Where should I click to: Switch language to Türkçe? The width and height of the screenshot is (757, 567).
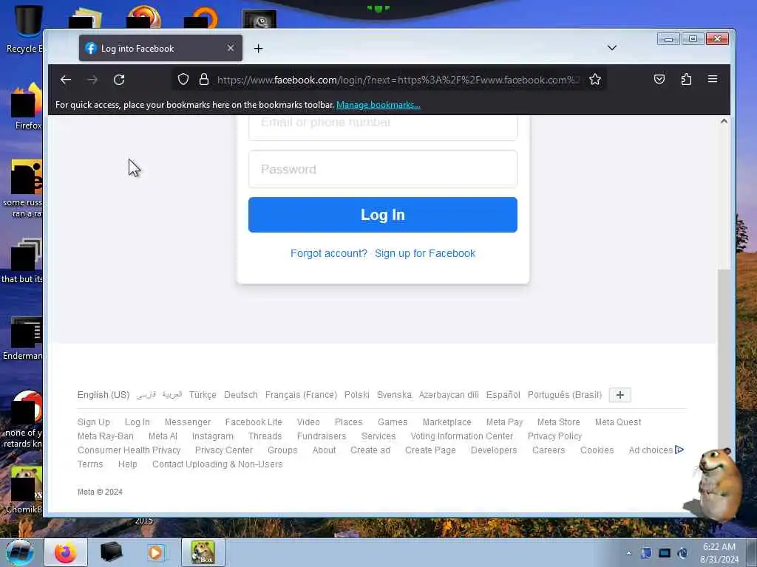(x=203, y=395)
